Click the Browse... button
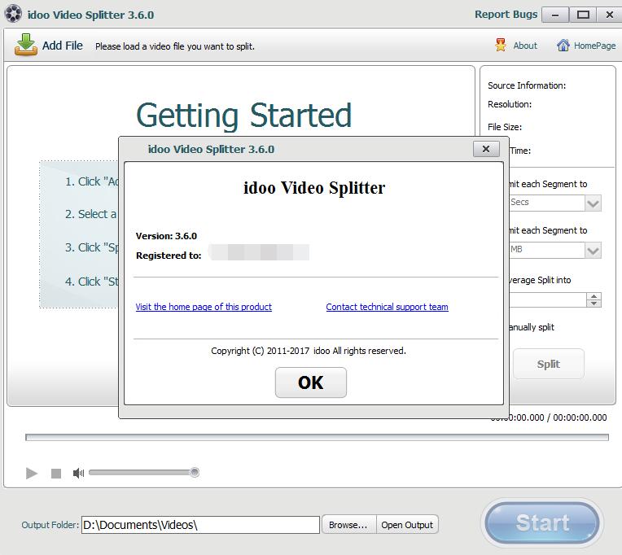This screenshot has width=622, height=555. tap(348, 525)
